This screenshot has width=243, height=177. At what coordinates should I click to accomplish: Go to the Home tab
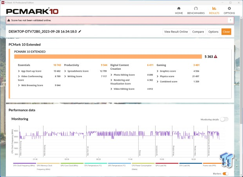pos(179,11)
